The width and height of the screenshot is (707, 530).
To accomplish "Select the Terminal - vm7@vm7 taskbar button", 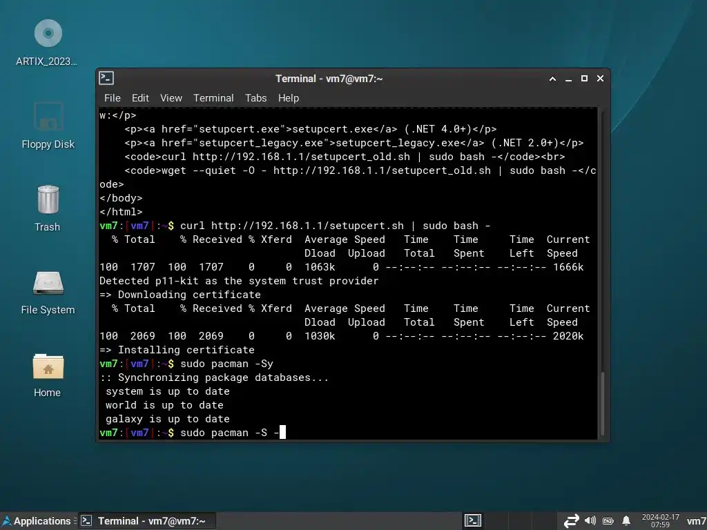I will point(147,521).
